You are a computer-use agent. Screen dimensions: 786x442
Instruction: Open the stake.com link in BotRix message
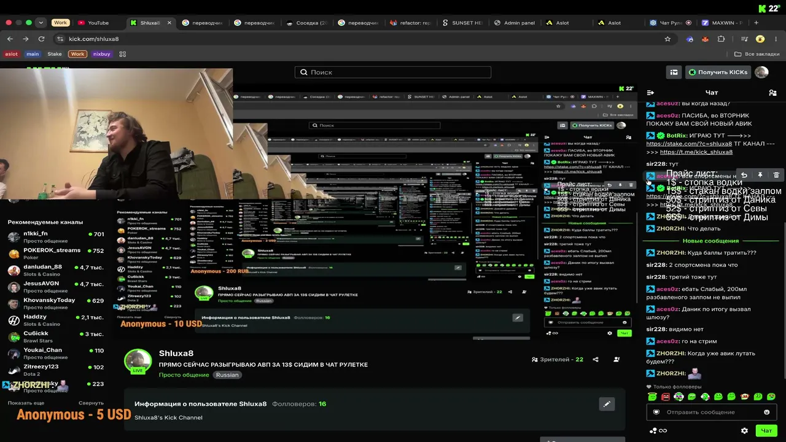click(x=689, y=144)
